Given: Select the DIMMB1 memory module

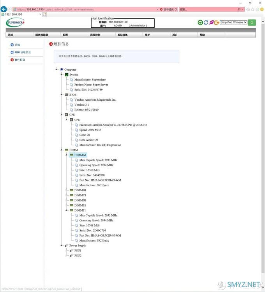Looking at the screenshot, I should pyautogui.click(x=80, y=190).
